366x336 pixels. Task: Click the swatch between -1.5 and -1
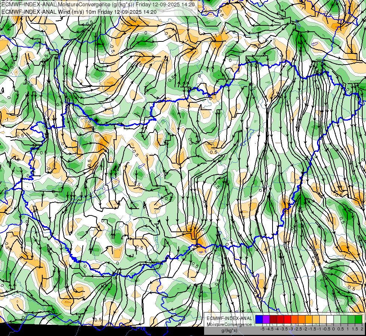[316, 320]
